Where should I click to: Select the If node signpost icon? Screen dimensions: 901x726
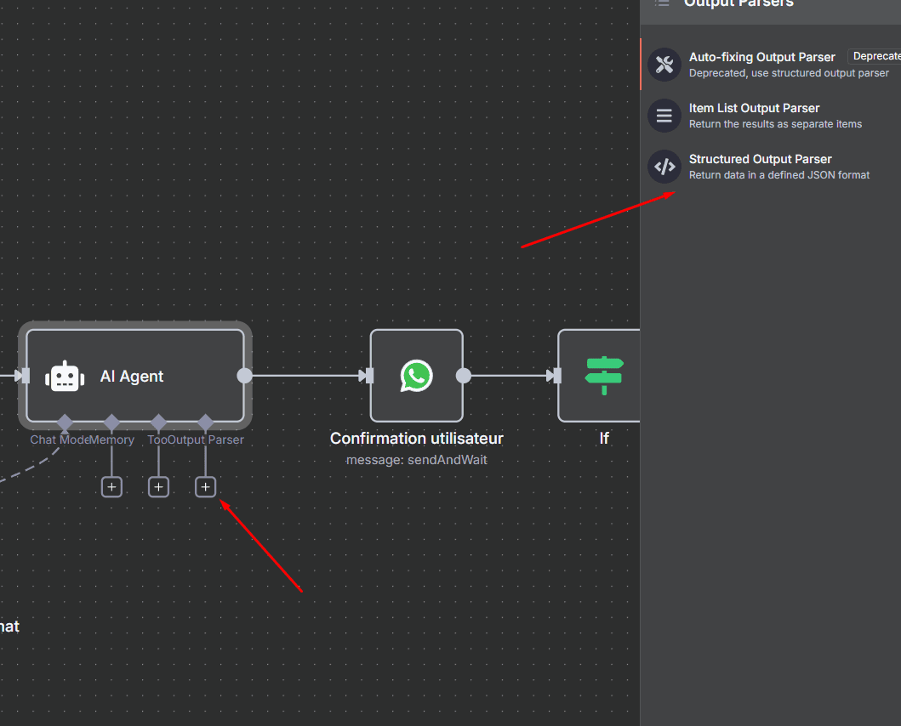point(604,376)
